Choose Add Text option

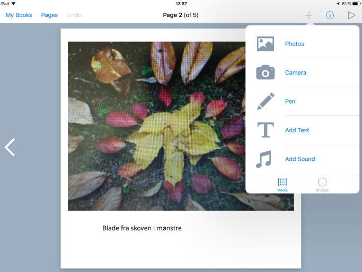pos(297,130)
